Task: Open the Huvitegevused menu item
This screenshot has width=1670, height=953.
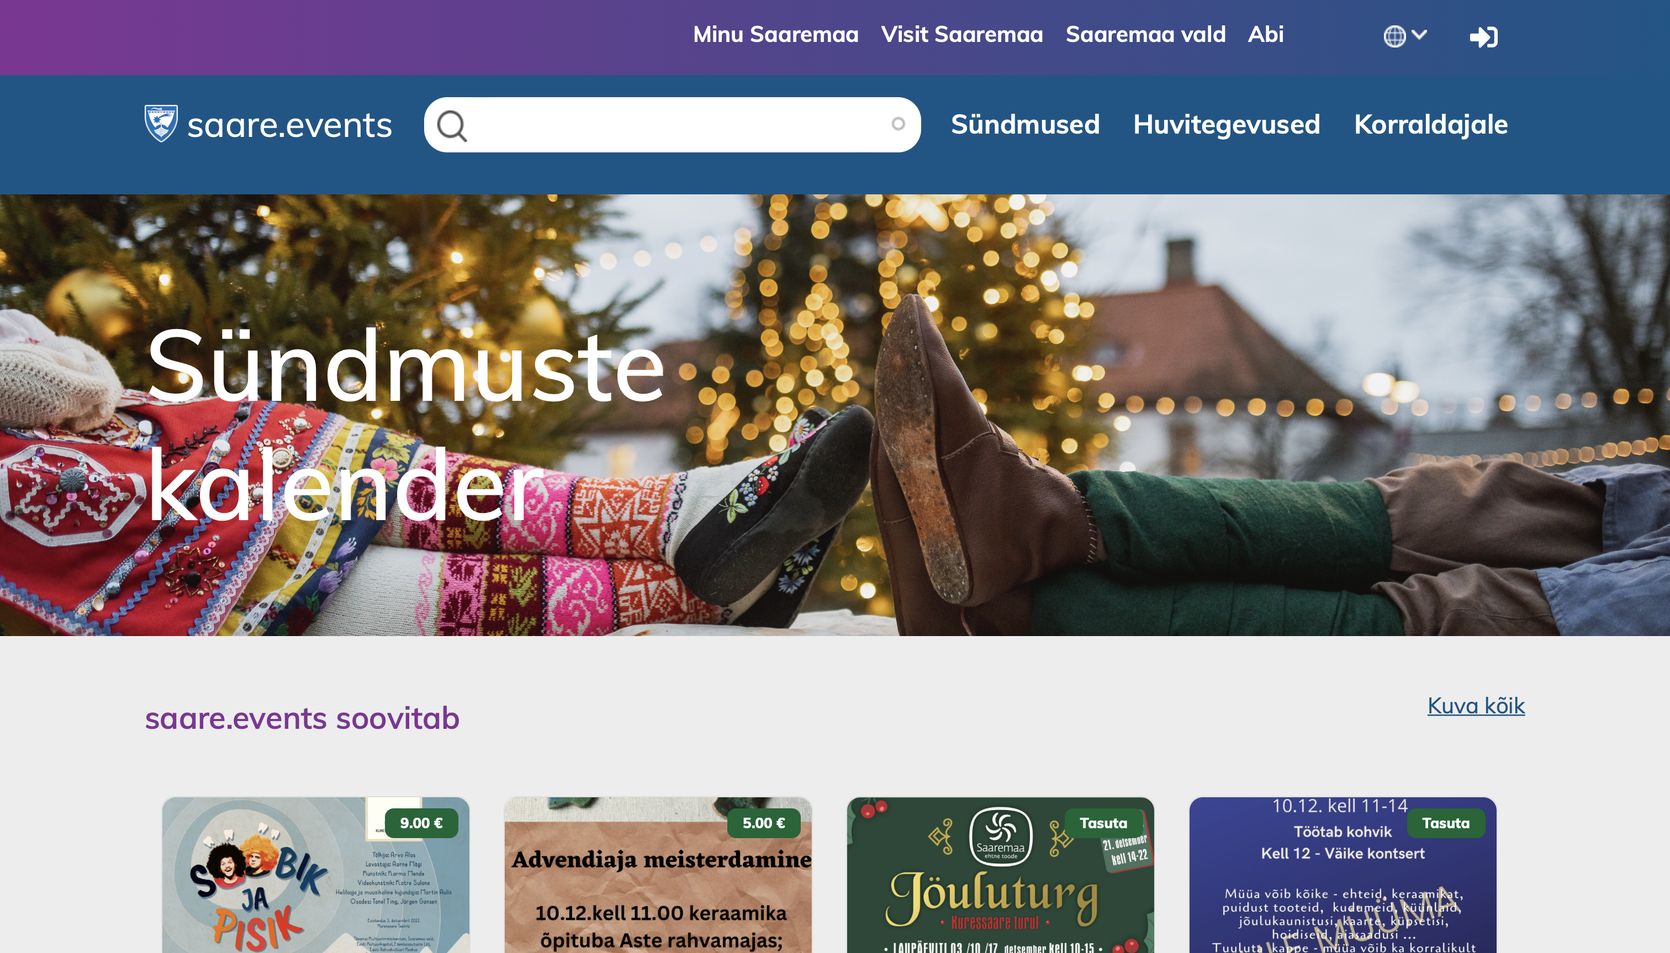Action: pos(1226,124)
